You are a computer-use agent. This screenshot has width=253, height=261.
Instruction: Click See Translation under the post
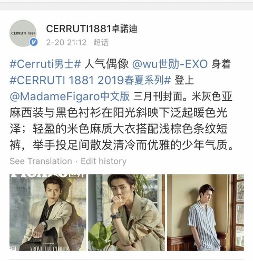point(41,161)
